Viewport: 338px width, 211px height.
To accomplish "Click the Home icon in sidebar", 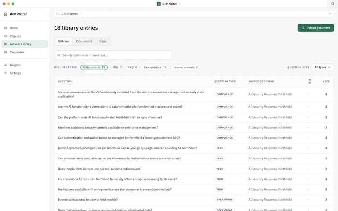I will tap(5, 28).
